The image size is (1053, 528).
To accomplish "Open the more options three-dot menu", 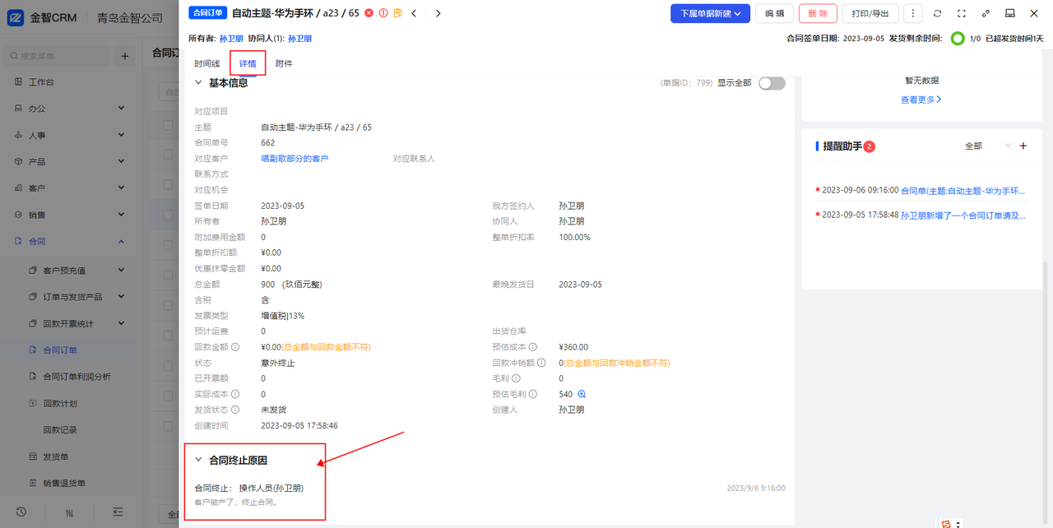I will point(912,13).
